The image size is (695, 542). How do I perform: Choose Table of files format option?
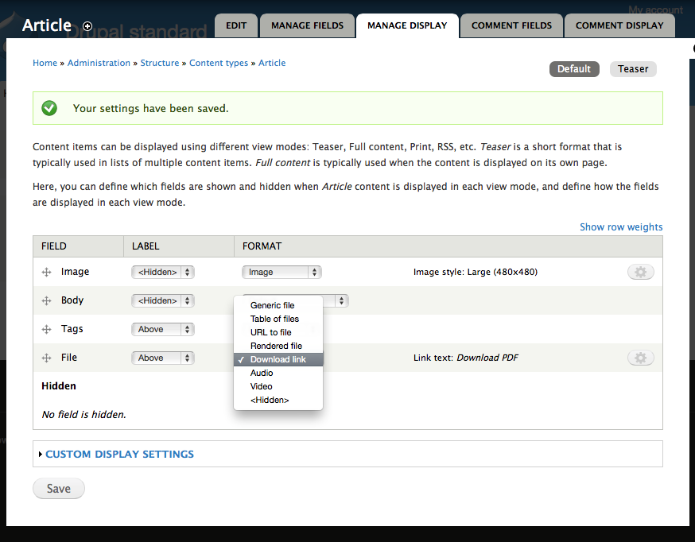pyautogui.click(x=274, y=319)
